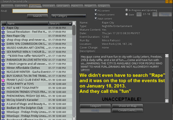173x120 pixels.
Task: Click star icon beside Winter Affordable Clothes
Action: [3, 68]
